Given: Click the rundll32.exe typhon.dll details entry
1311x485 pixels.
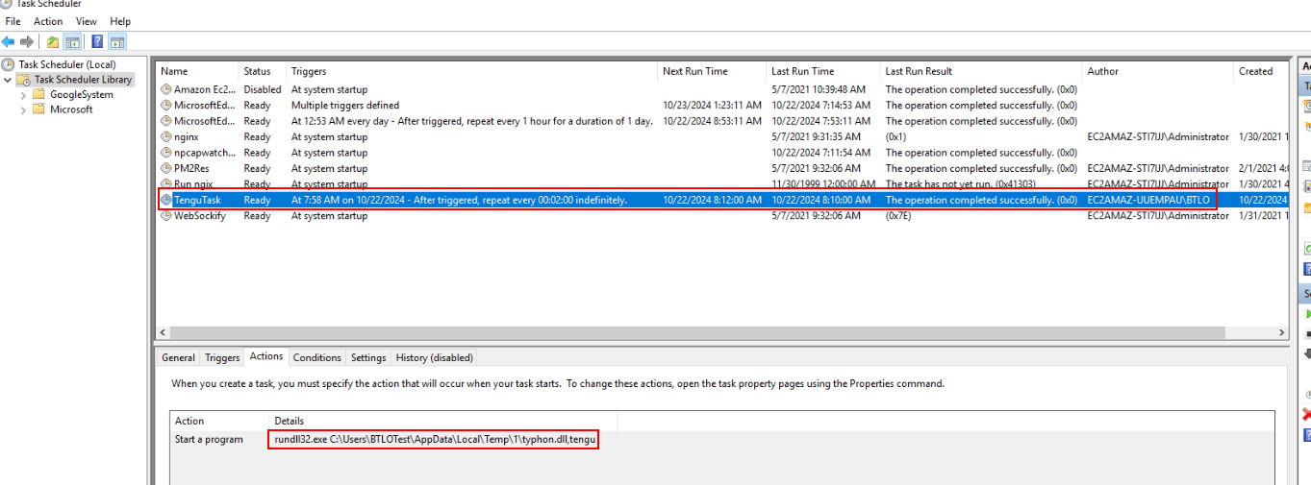Looking at the screenshot, I should 436,439.
